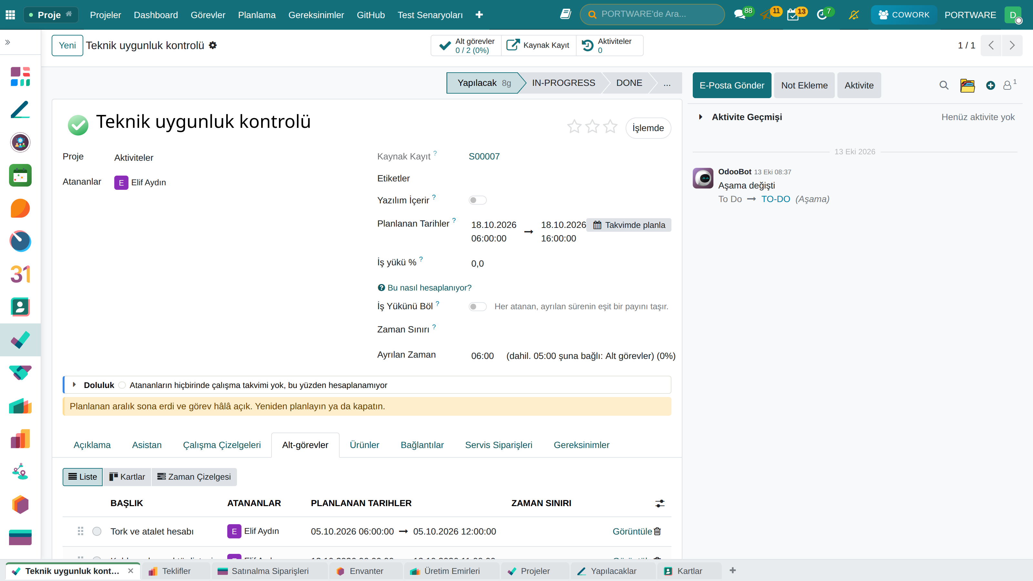This screenshot has width=1033, height=581.
Task: Search chatter messages with magnifier icon
Action: coord(944,86)
